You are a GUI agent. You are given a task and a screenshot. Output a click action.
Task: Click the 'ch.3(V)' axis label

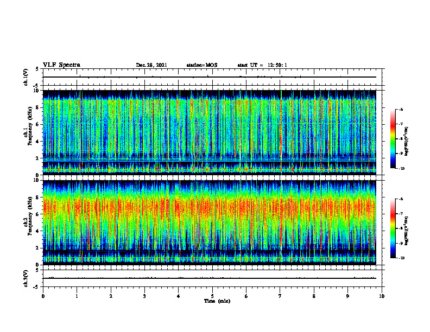(26, 278)
